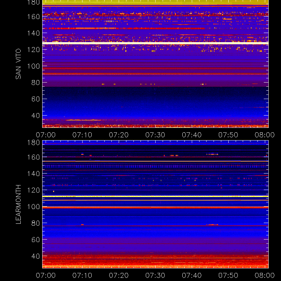Choose the 08:00 time label below Learmonth plot
The image size is (281, 281).
coord(265,275)
